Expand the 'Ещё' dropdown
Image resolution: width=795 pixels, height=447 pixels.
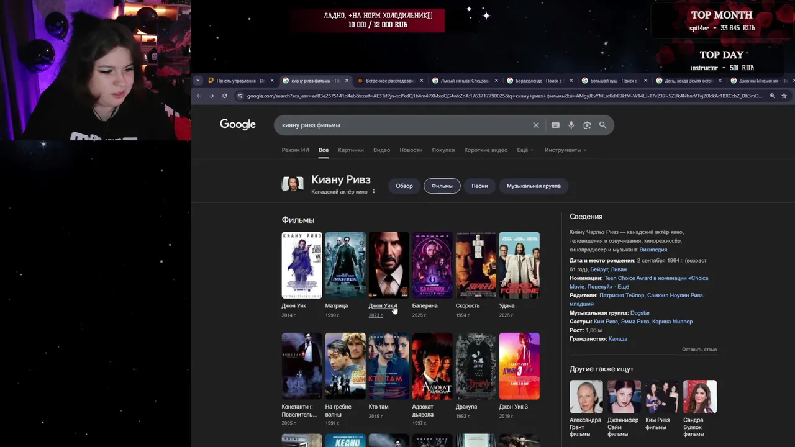coord(525,150)
